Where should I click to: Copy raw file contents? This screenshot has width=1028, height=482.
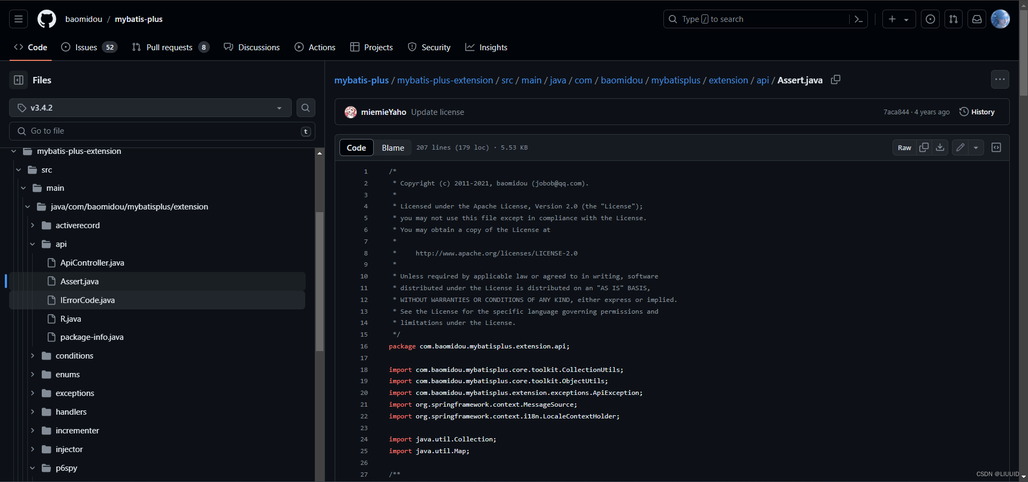coord(924,147)
